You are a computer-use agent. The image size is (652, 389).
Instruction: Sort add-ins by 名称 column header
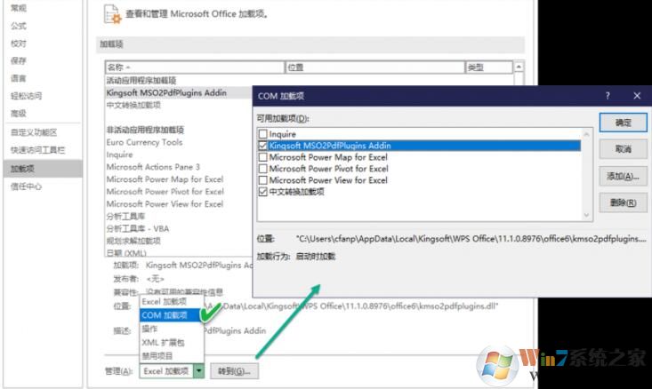pos(195,67)
